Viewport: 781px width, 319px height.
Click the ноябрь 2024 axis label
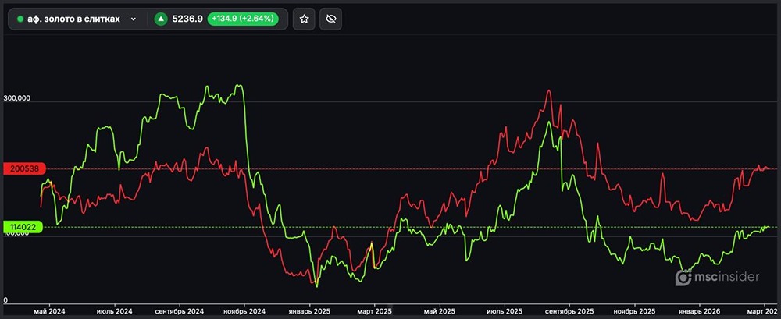[x=244, y=310]
